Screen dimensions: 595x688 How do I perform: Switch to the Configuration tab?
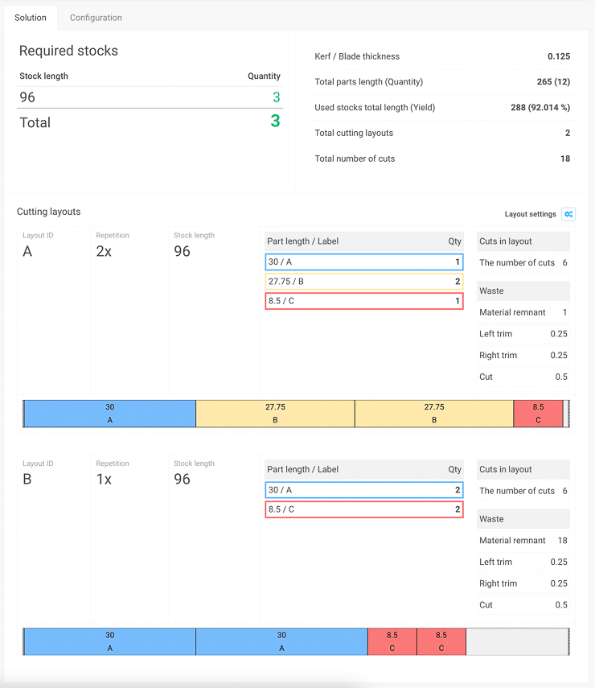pyautogui.click(x=96, y=18)
